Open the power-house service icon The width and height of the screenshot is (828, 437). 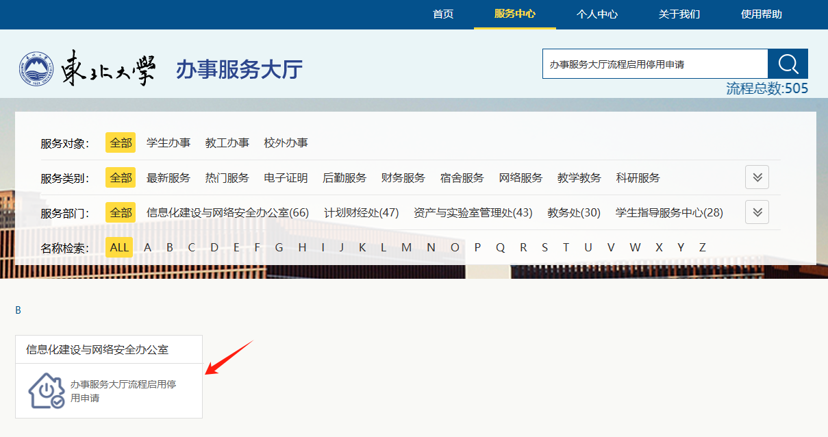[x=47, y=390]
